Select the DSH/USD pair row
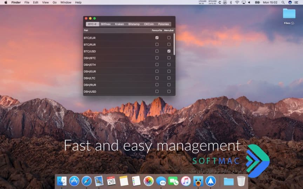 (129, 91)
